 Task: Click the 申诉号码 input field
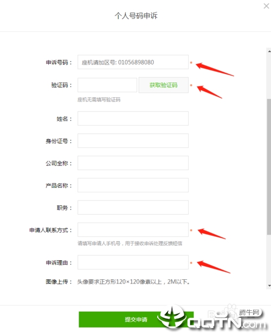click(x=133, y=62)
